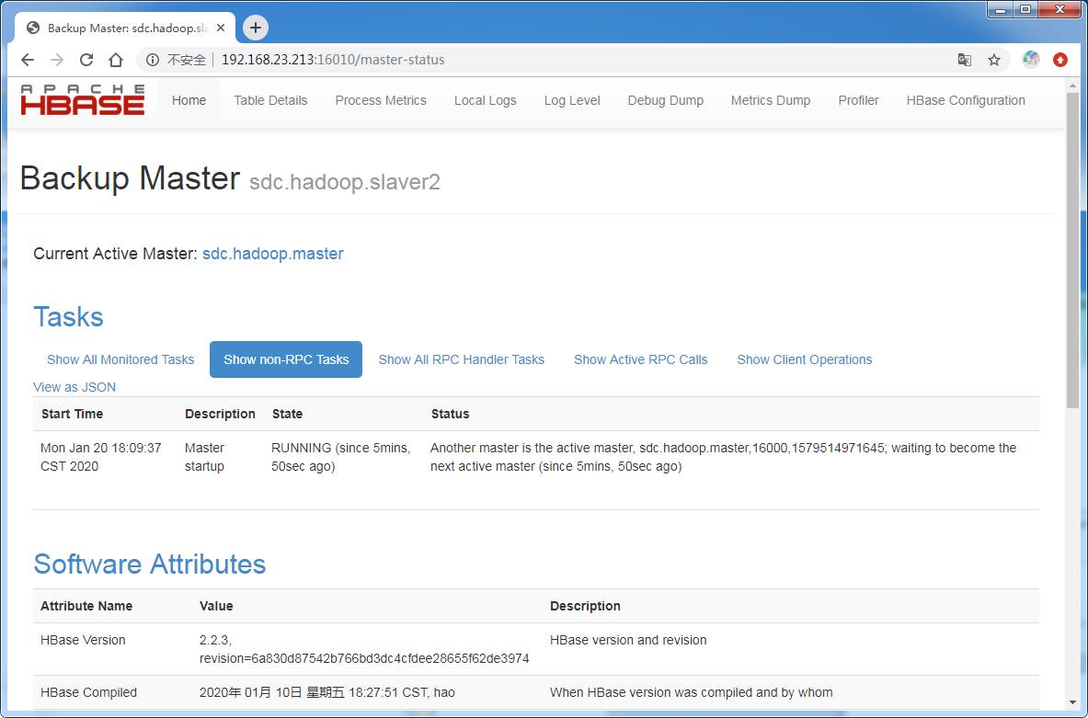Show Client Operations tasks

pos(804,359)
